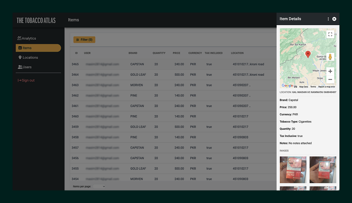Click the Map Data link
Screen dimensions: 352x203
coord(303,87)
